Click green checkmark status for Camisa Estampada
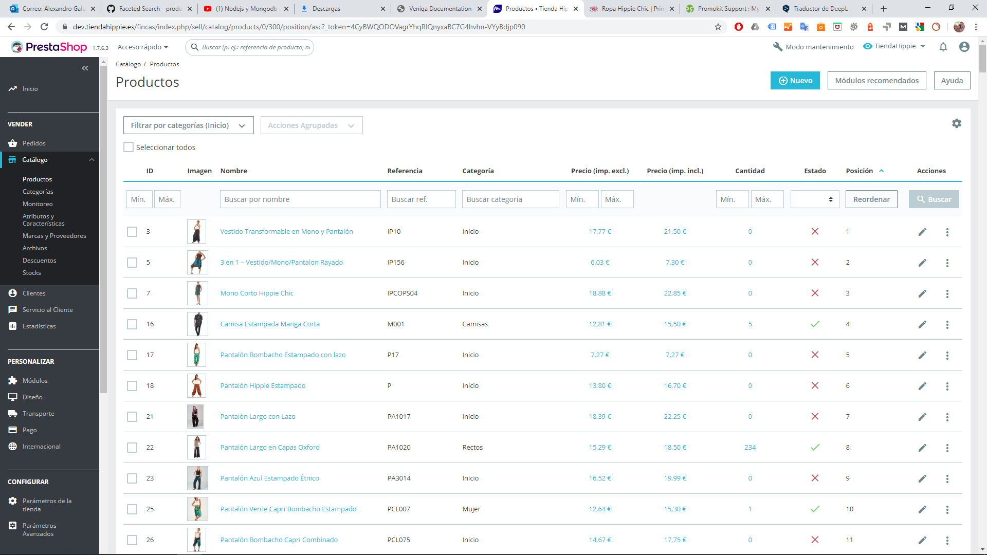The image size is (987, 555). 815,324
